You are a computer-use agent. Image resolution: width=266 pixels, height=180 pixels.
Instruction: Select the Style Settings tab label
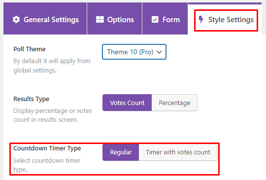[231, 20]
